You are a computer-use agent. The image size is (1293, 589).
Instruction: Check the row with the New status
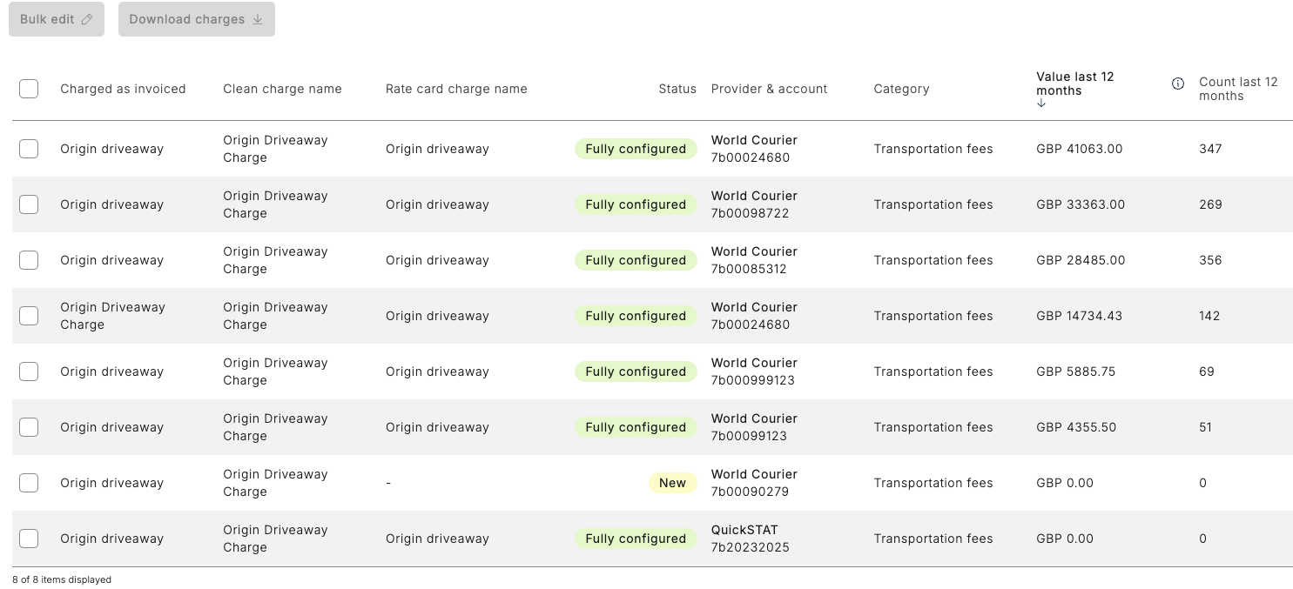[x=29, y=483]
